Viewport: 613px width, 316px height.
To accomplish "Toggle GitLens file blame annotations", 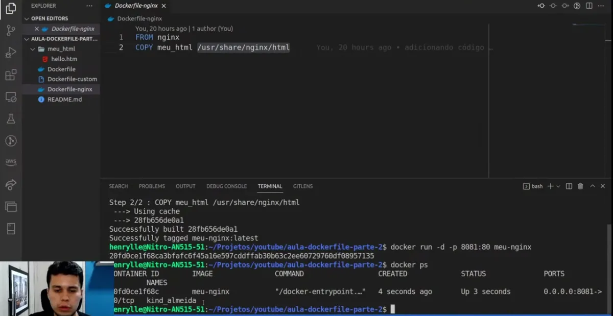I will [x=577, y=6].
